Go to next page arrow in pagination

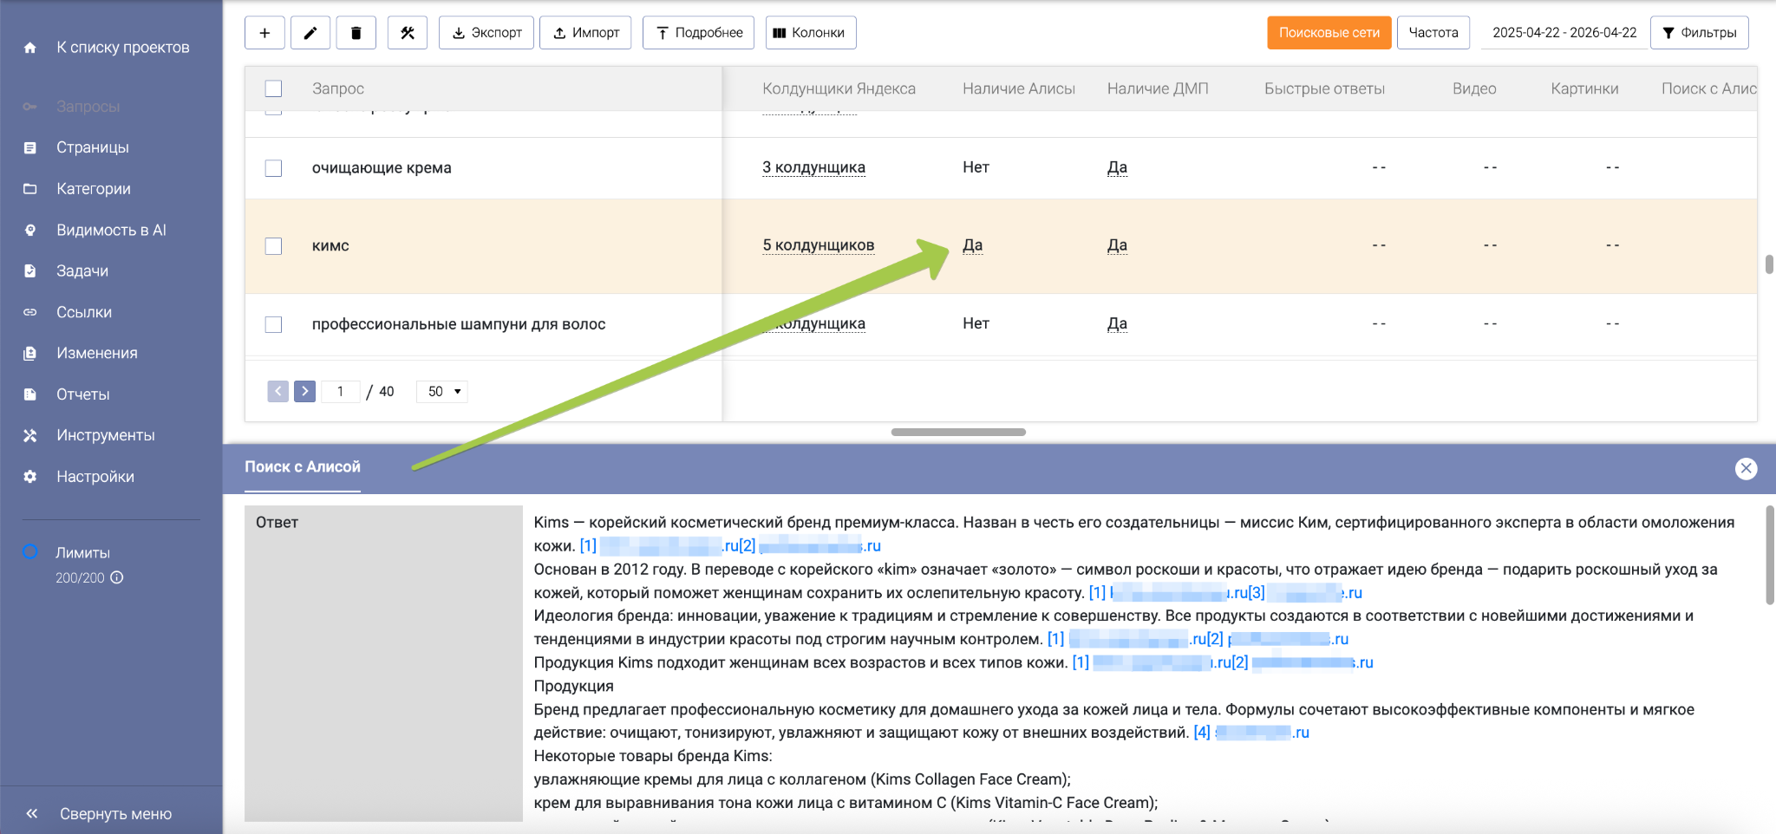coord(304,391)
